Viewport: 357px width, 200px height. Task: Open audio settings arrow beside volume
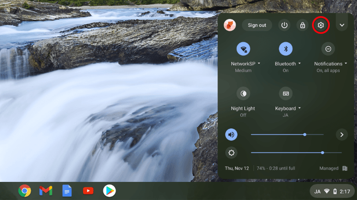342,135
